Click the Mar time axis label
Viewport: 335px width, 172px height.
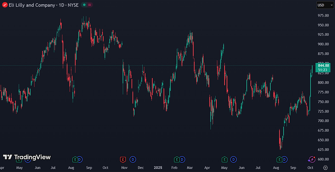190,168
